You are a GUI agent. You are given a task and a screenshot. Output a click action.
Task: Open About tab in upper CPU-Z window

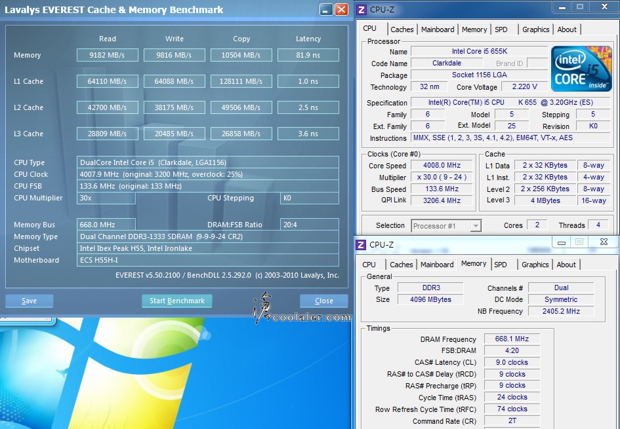point(567,29)
